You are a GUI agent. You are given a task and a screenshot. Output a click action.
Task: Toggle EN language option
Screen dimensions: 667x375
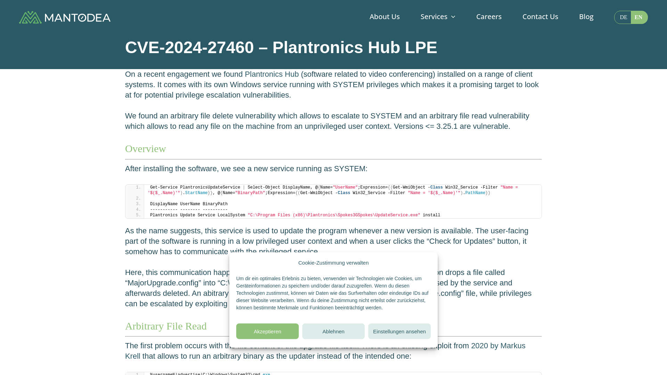click(x=639, y=17)
